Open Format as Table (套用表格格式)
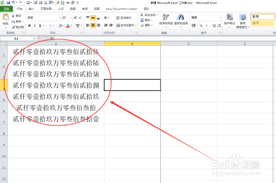Screen dimensions: 276x183 click(x=242, y=21)
